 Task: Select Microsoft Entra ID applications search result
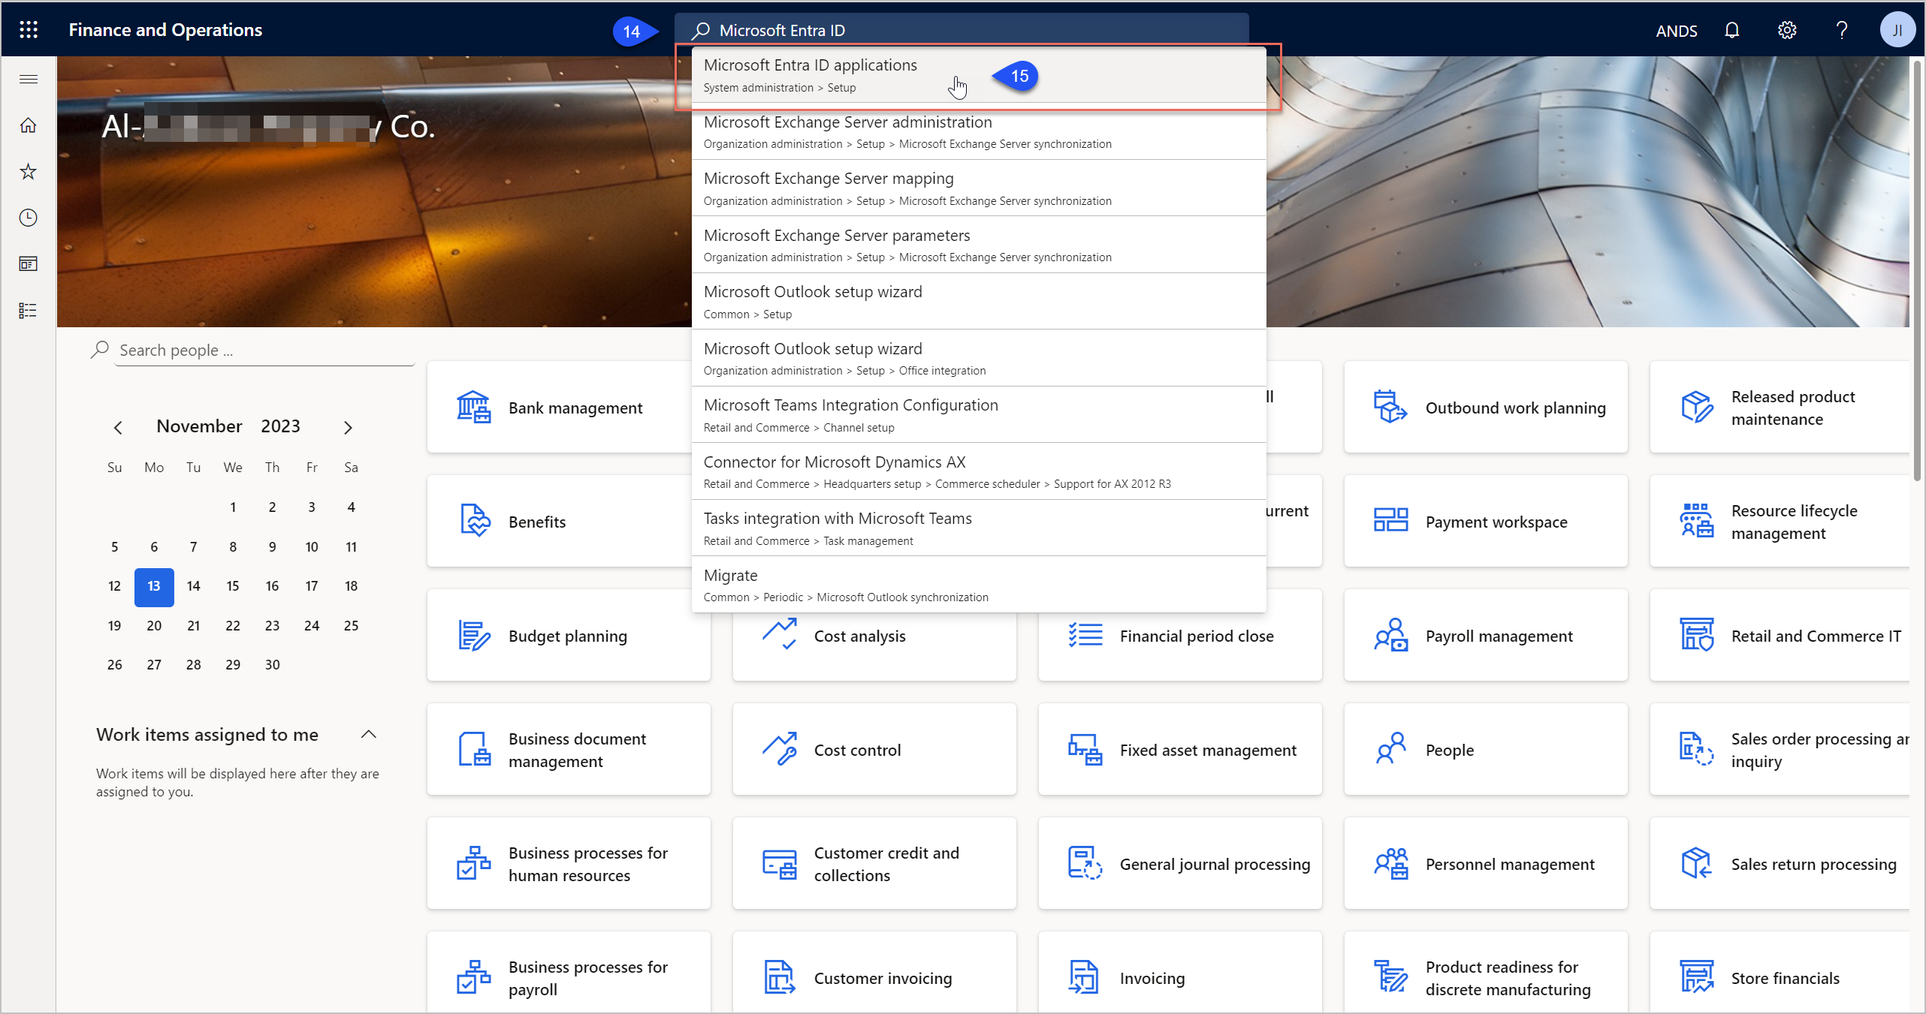click(x=810, y=74)
